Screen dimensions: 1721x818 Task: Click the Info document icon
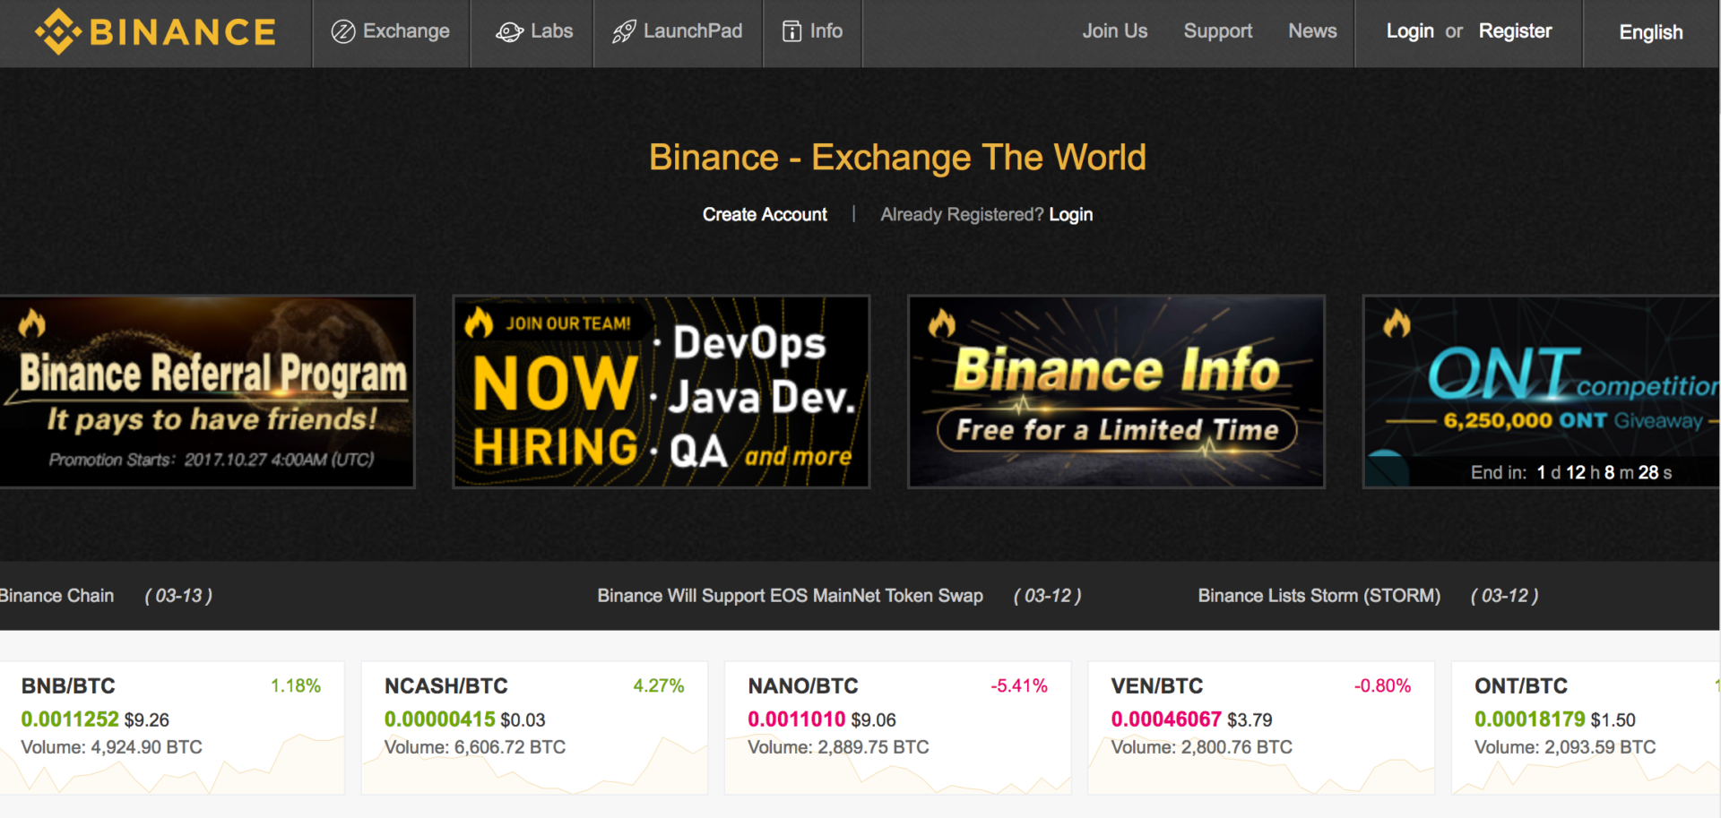click(x=792, y=32)
